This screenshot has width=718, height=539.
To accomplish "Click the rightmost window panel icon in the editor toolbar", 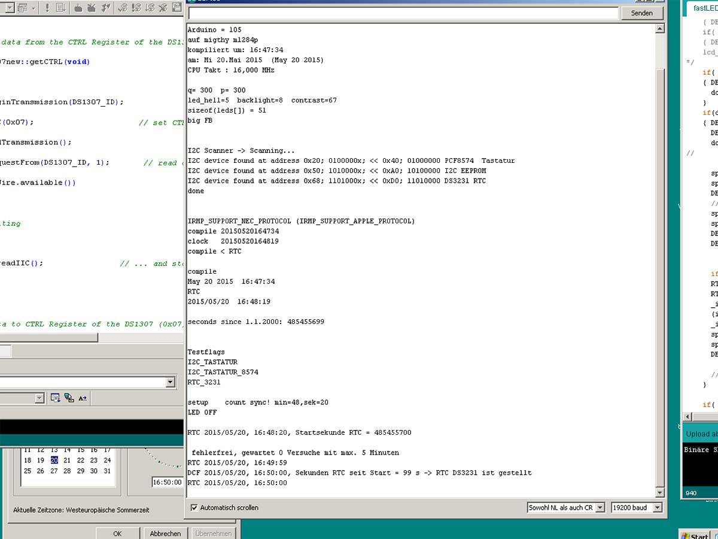I will (177, 8).
